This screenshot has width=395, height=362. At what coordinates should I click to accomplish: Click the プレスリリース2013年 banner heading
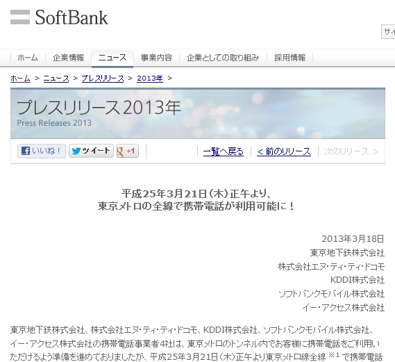click(99, 108)
